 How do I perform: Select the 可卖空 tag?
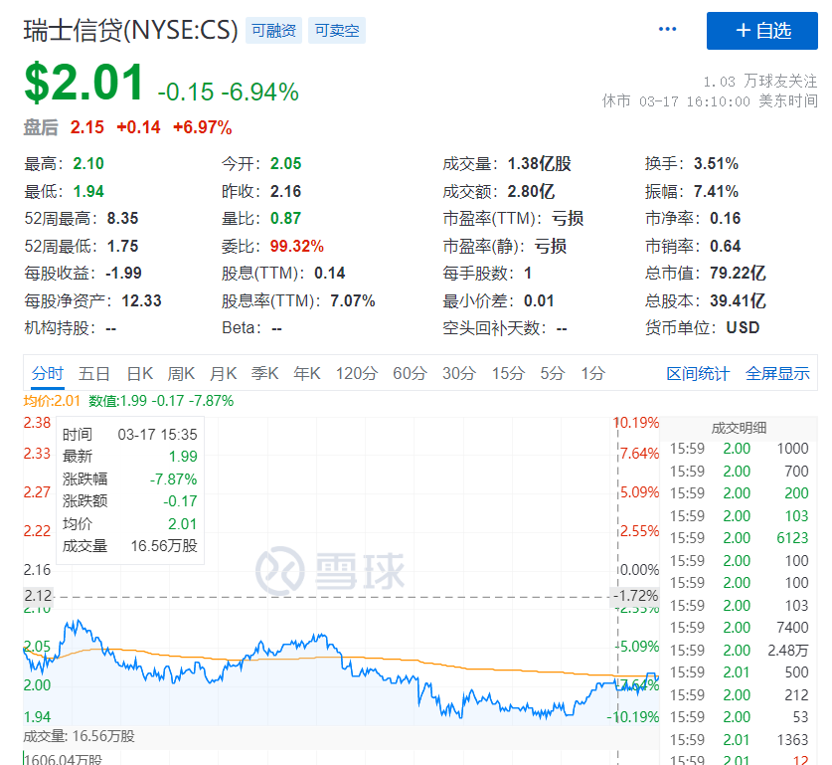click(x=337, y=30)
